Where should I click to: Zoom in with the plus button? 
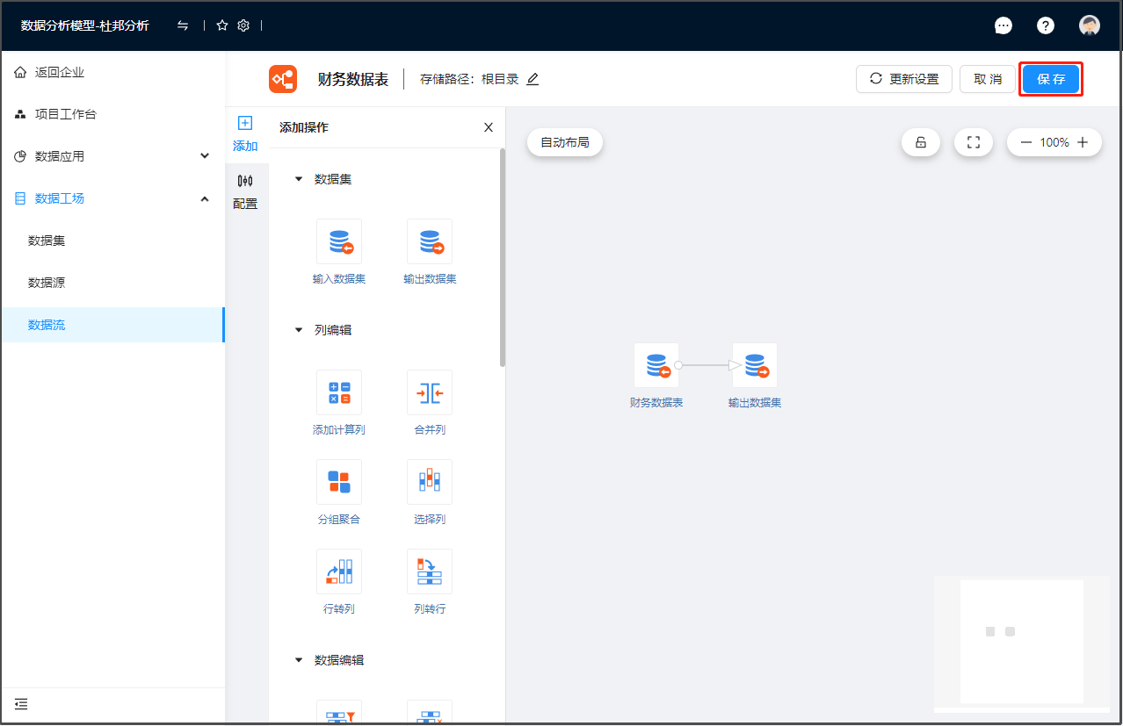point(1083,142)
